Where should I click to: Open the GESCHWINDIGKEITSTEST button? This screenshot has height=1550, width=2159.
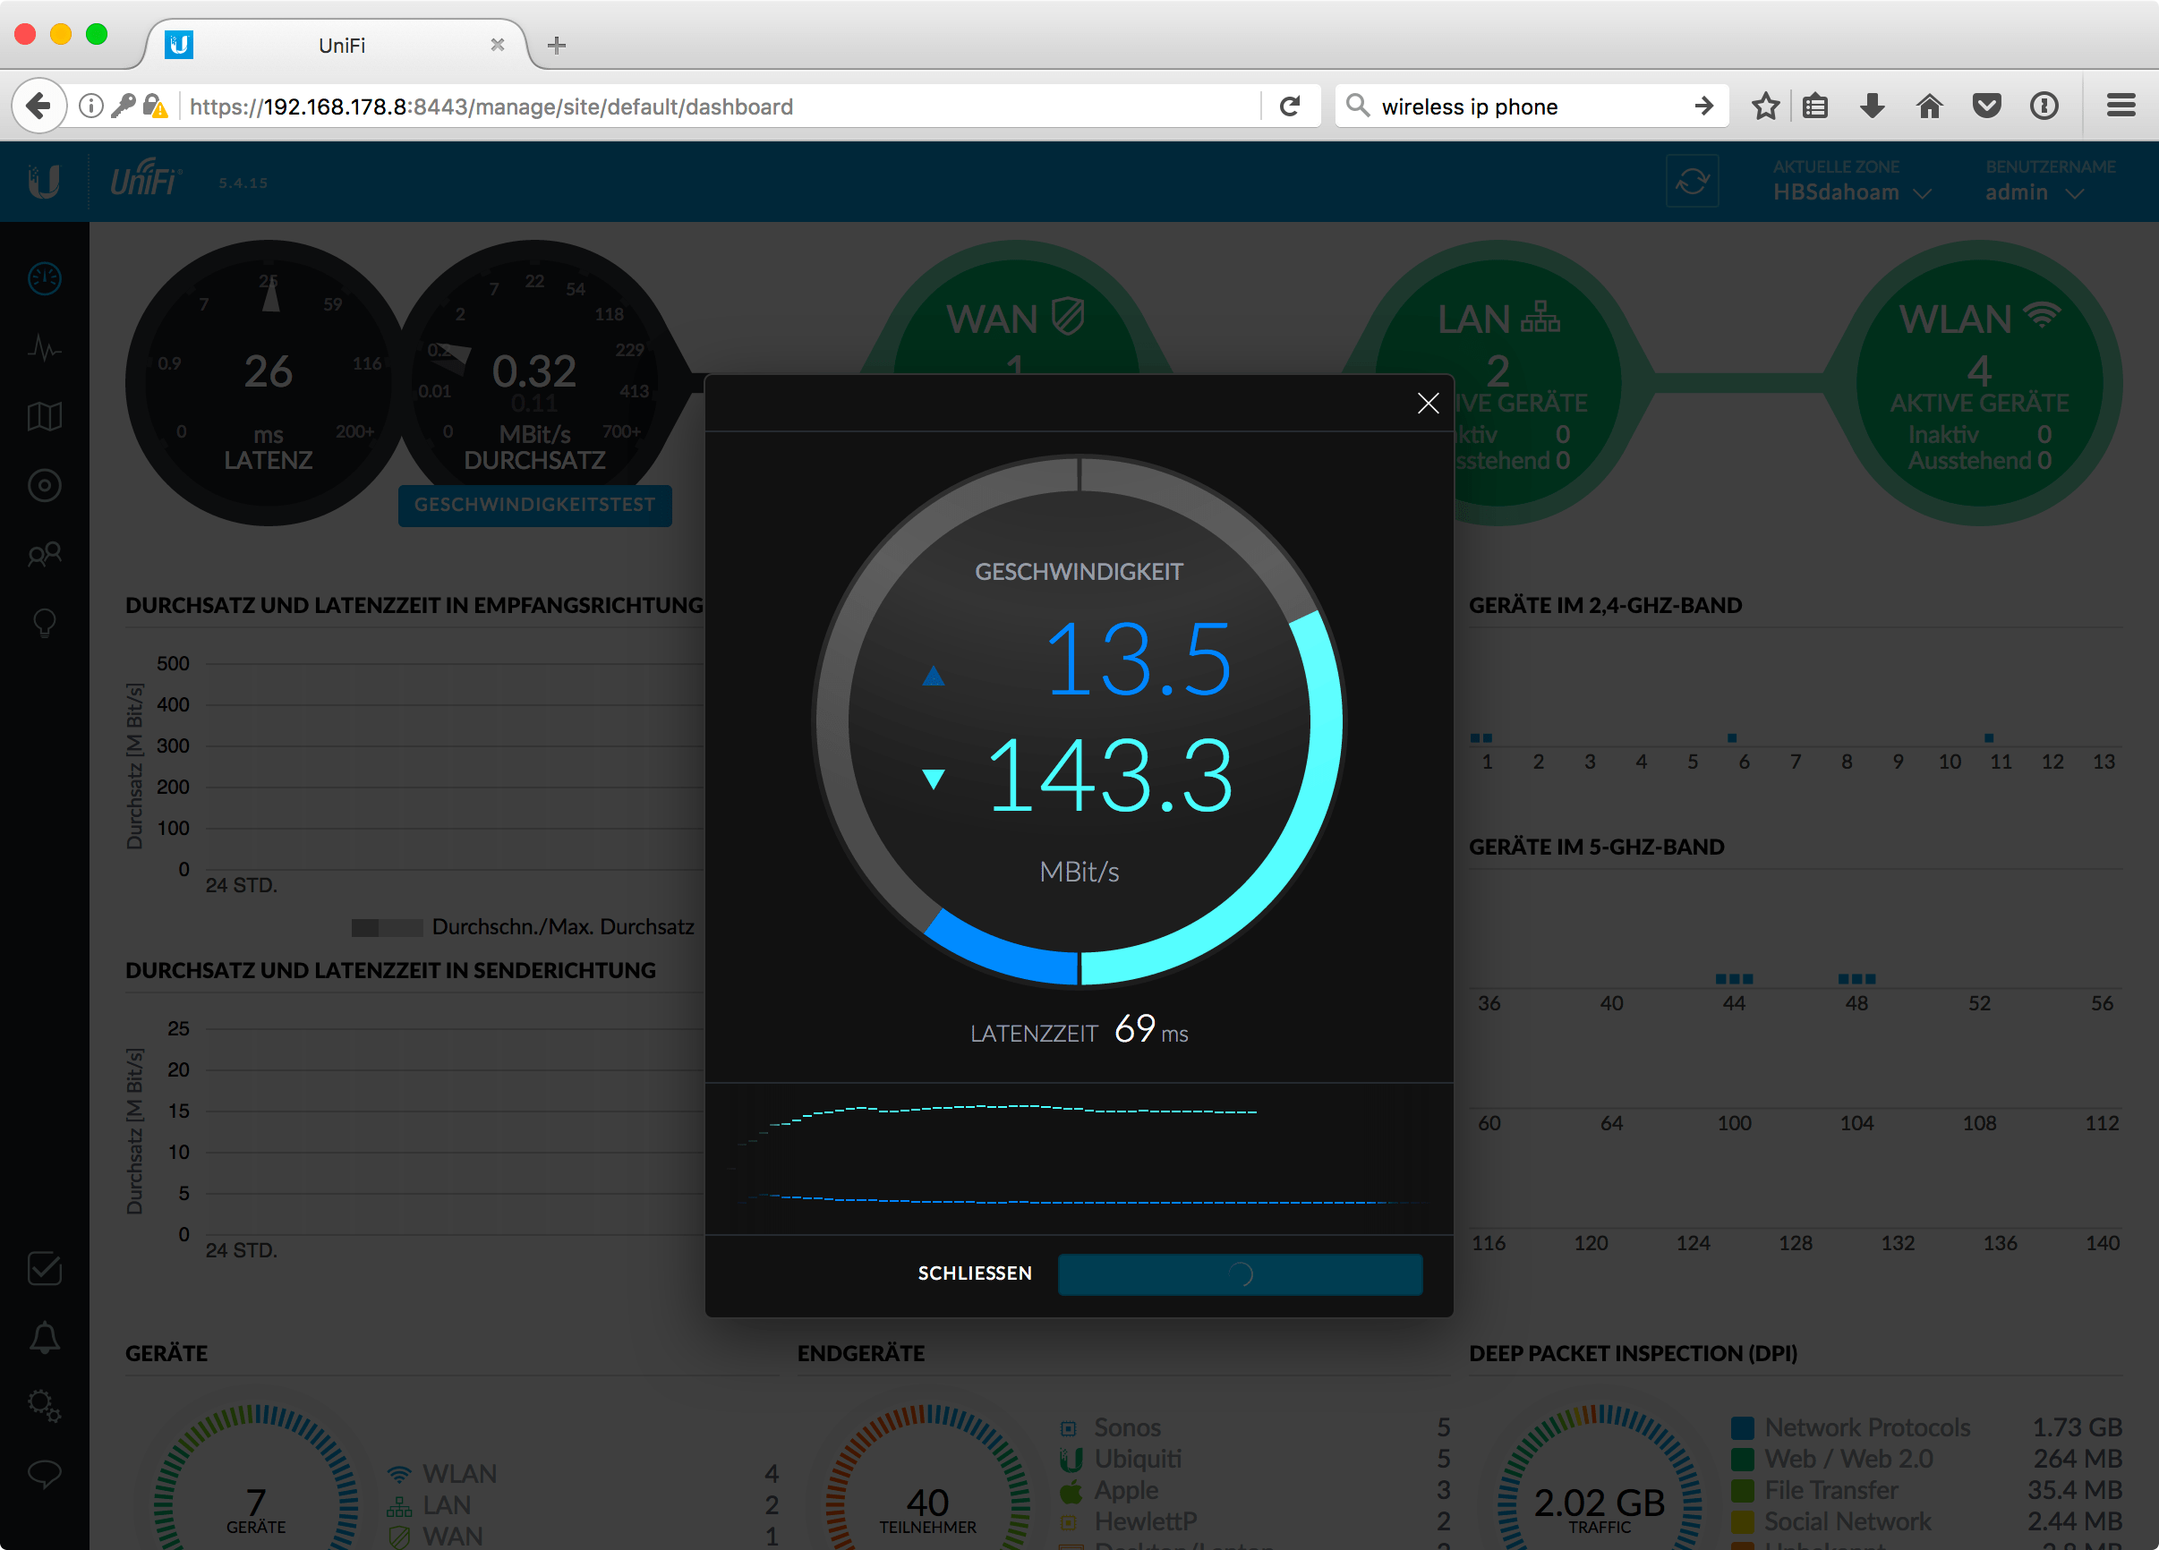pos(534,505)
